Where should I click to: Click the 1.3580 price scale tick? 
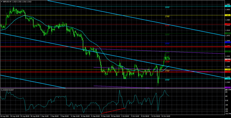tap(228, 20)
